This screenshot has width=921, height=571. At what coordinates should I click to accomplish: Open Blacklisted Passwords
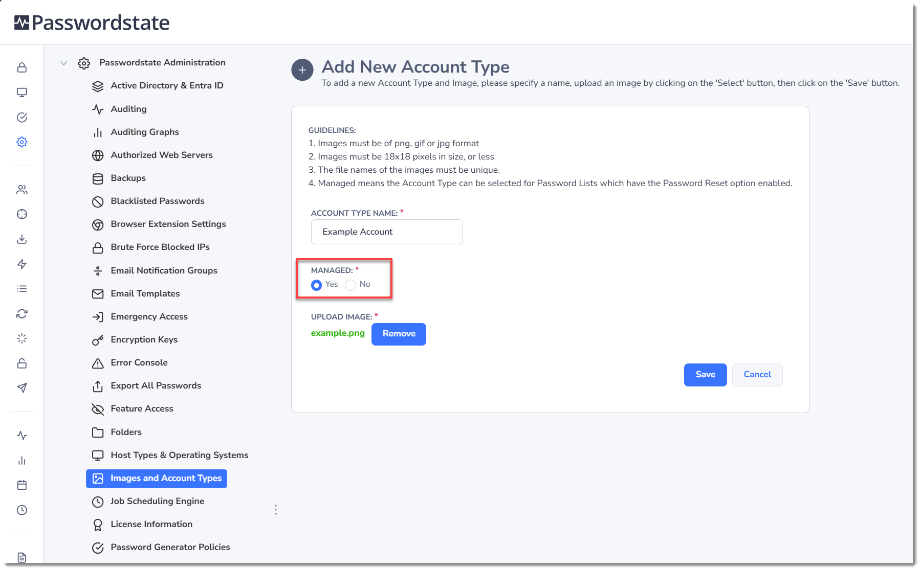(158, 201)
